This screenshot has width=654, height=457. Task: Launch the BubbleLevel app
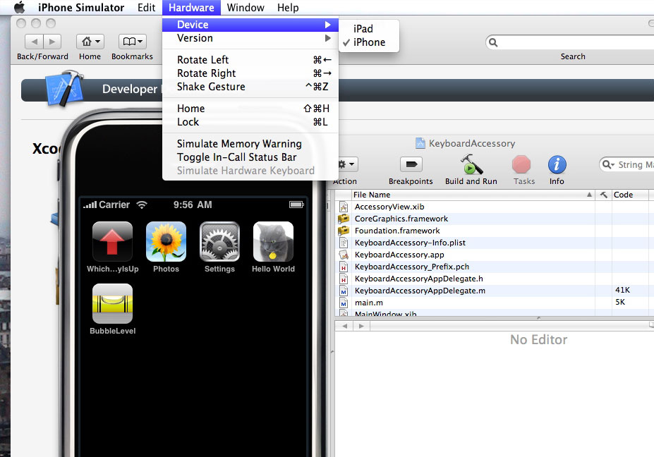(112, 303)
